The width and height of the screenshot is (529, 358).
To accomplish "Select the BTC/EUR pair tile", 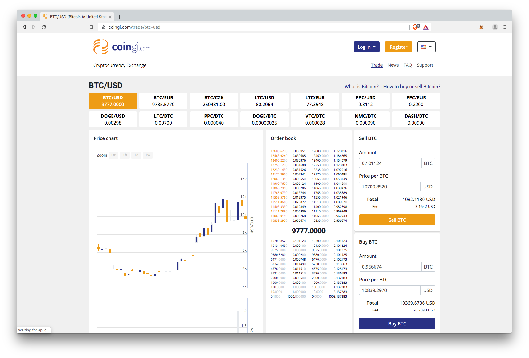I will (163, 101).
